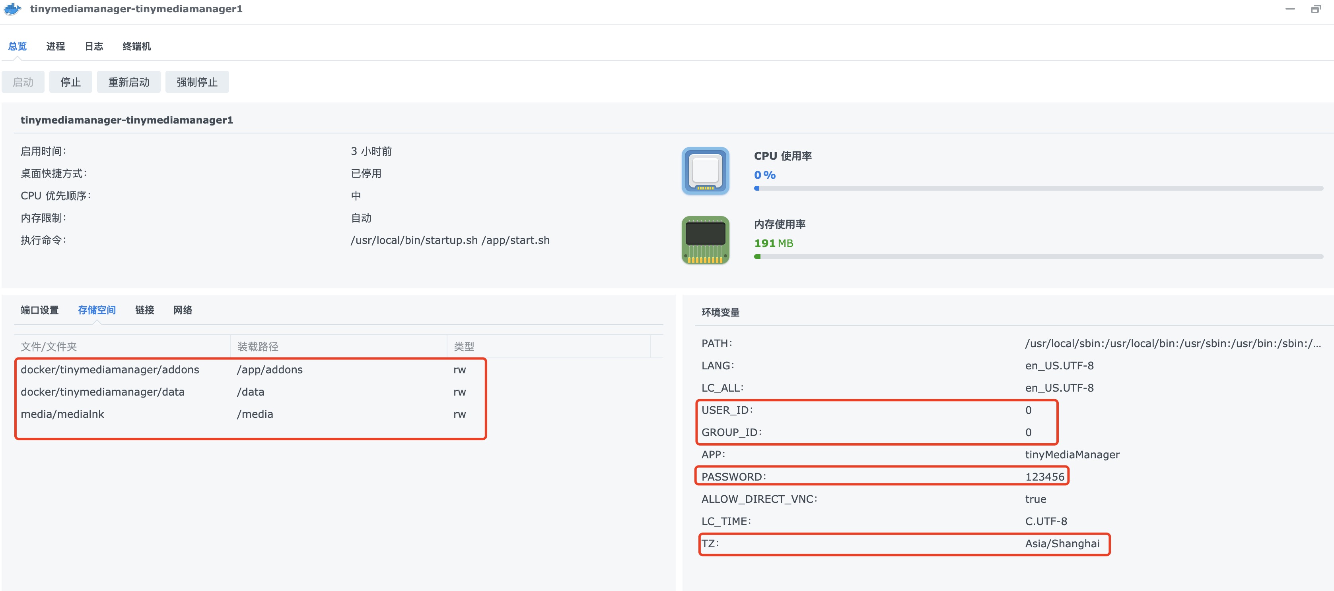Screen dimensions: 1334x591
Task: Click the GROUP_ID variable label
Action: click(731, 432)
